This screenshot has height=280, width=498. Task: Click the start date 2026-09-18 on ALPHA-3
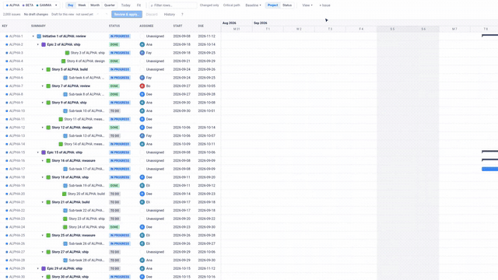coord(181,53)
